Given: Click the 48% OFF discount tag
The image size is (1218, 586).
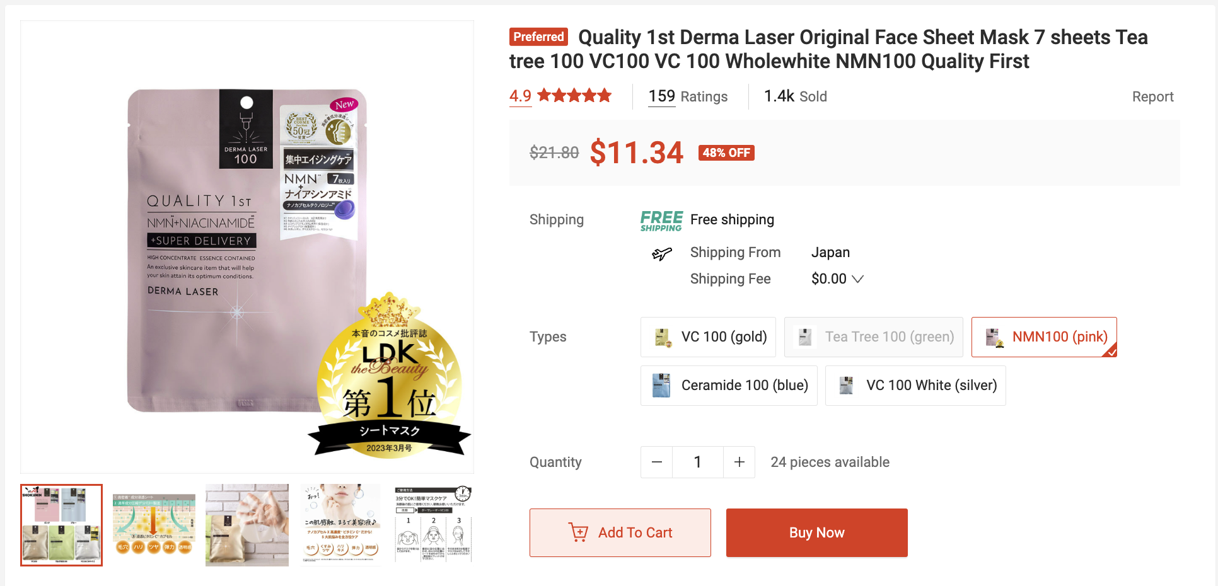Looking at the screenshot, I should pyautogui.click(x=726, y=152).
